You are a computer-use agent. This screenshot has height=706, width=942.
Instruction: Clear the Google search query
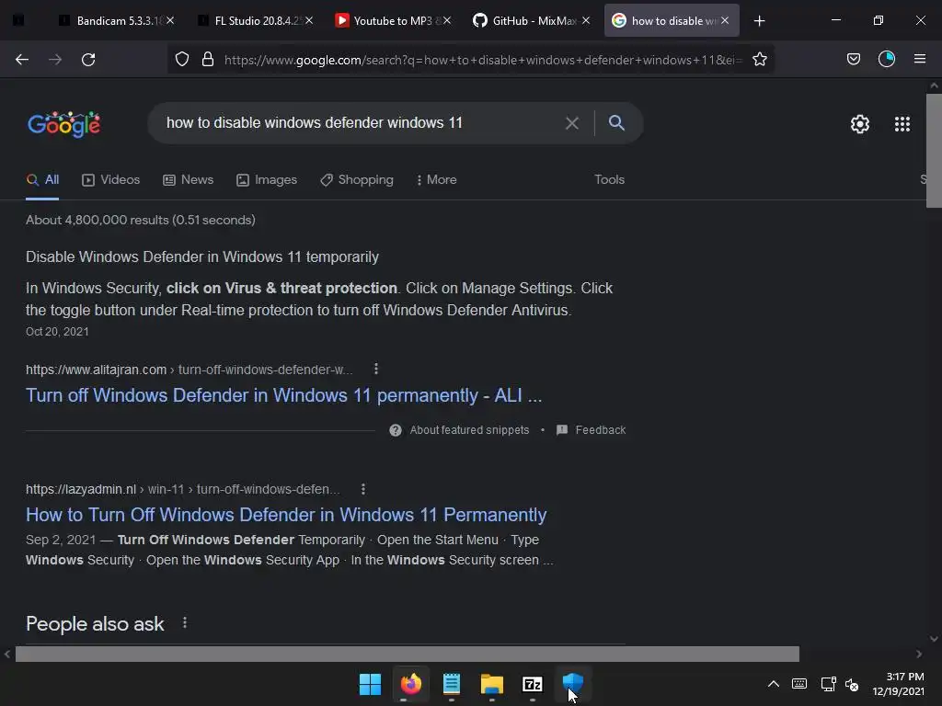coord(572,123)
